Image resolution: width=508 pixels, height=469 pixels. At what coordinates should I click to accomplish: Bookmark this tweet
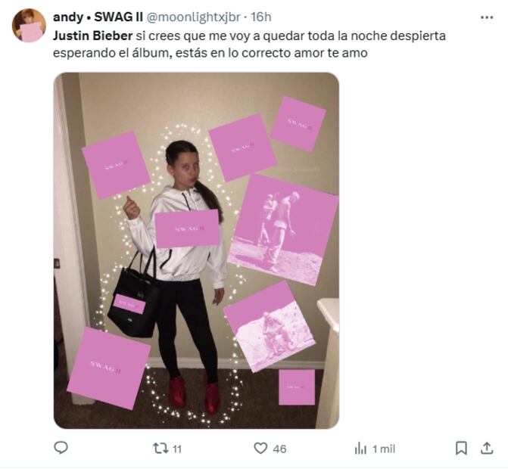(461, 449)
